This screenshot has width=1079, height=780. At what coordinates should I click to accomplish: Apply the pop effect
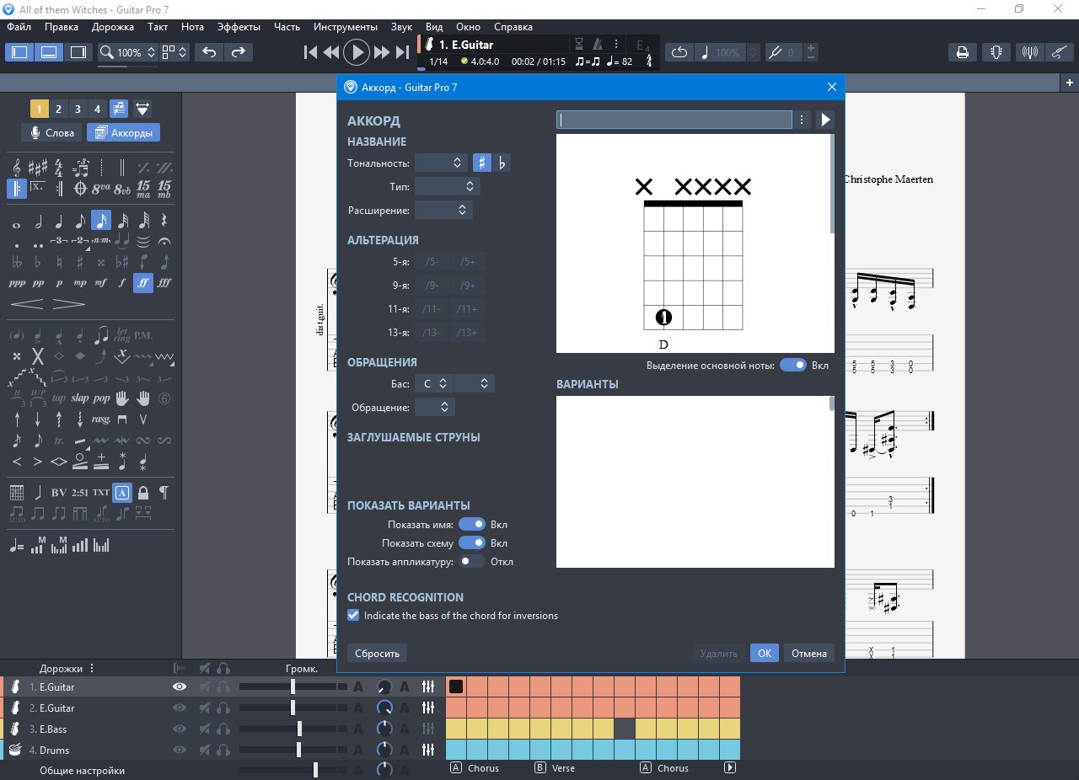click(x=101, y=398)
